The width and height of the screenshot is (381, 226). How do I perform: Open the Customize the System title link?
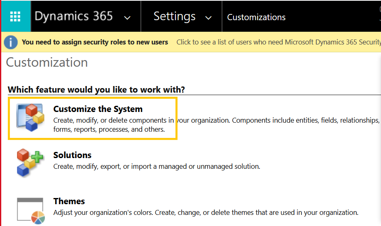pyautogui.click(x=98, y=109)
